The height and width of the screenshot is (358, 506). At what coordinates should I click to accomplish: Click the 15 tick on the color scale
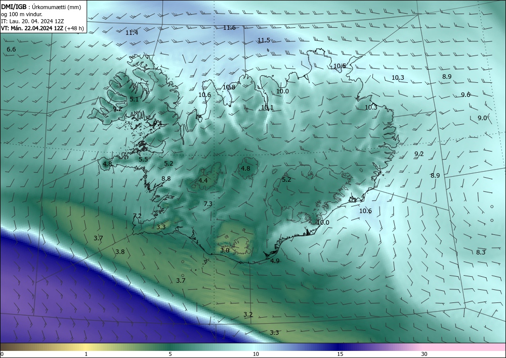pyautogui.click(x=340, y=354)
